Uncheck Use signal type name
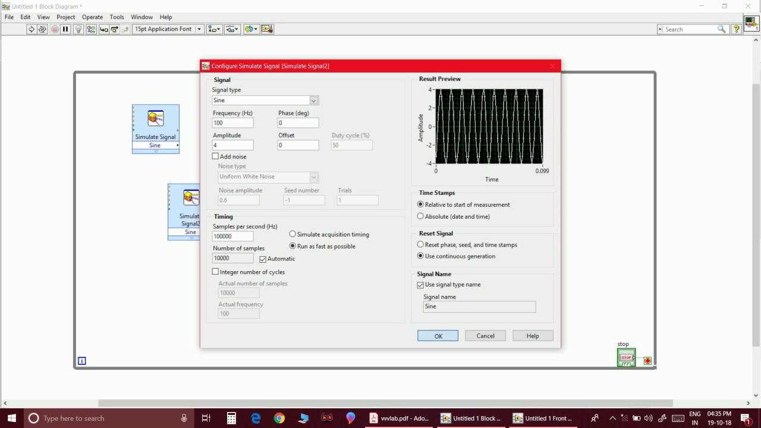 (420, 285)
